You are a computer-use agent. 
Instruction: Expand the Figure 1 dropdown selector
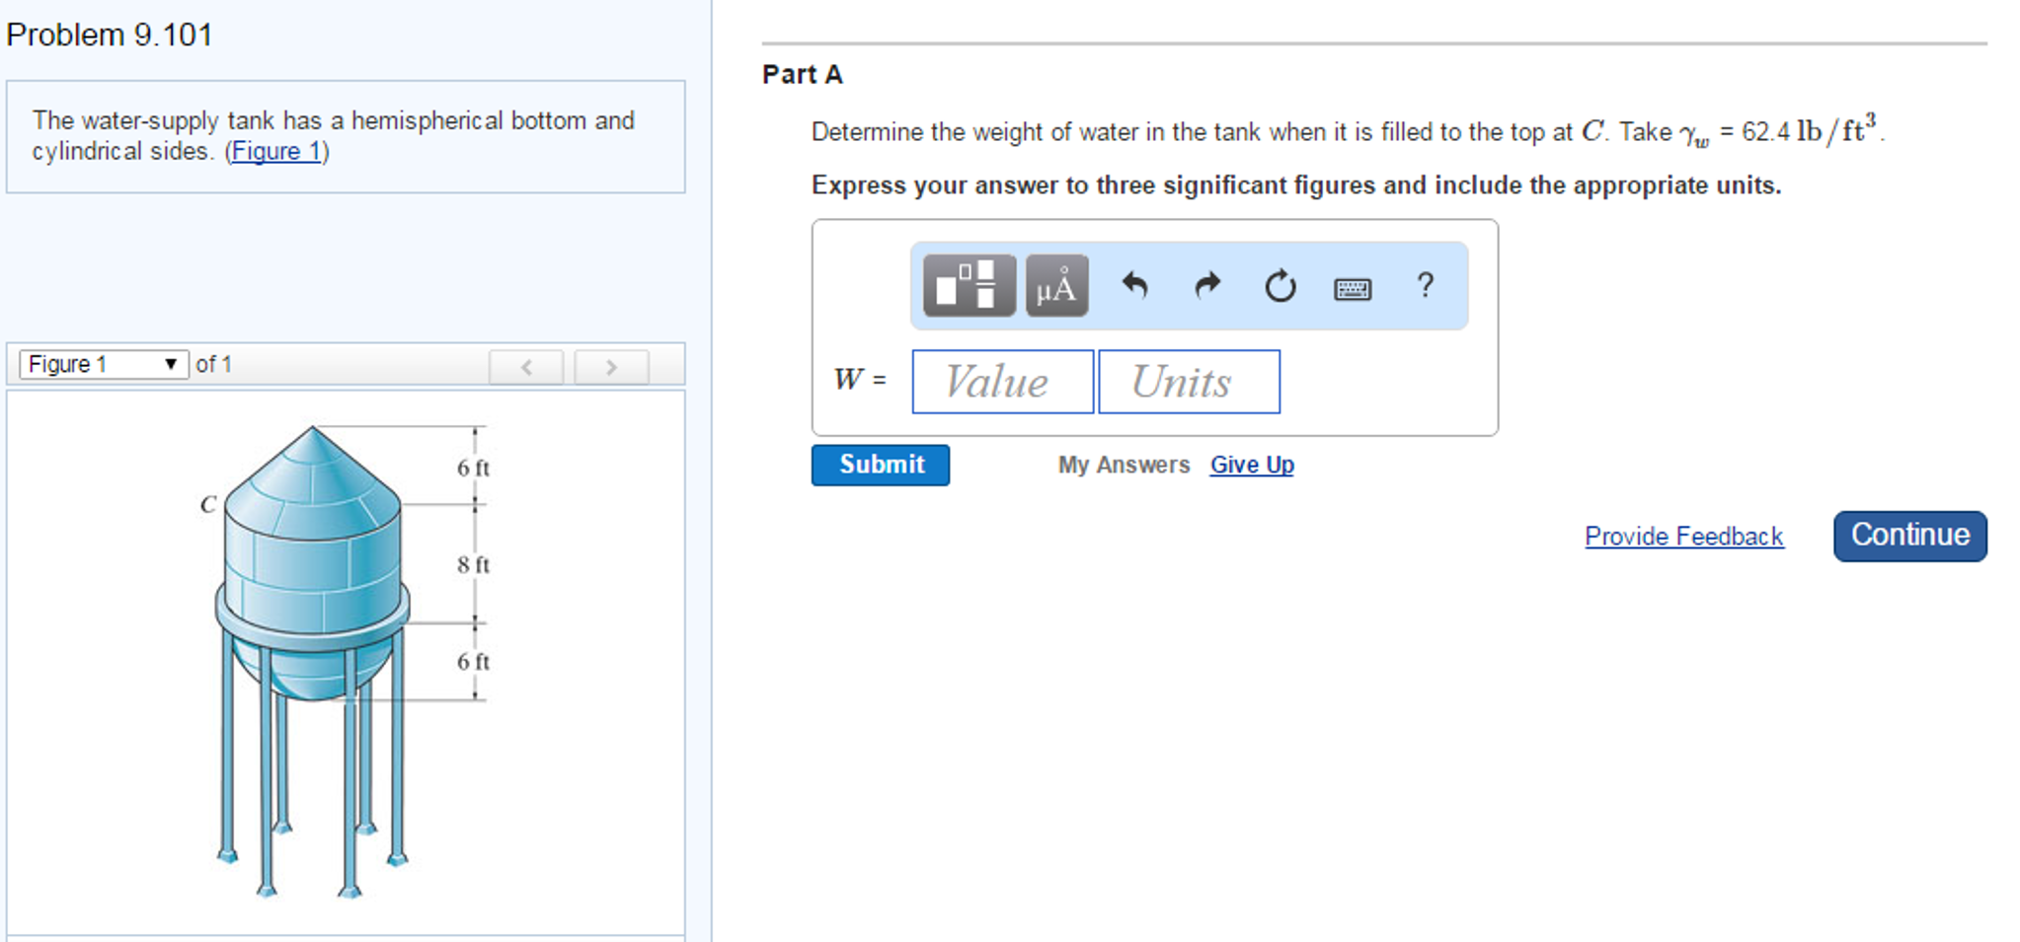[103, 364]
